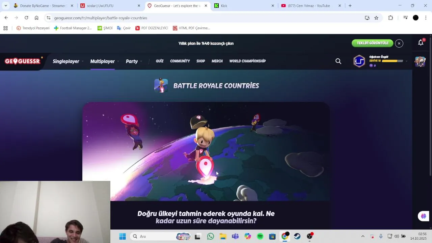The image size is (432, 243).
Task: Open WhatsApp from the taskbar
Action: pos(211,237)
